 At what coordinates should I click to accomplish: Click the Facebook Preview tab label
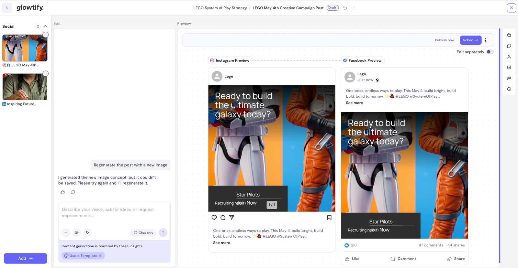click(x=363, y=60)
